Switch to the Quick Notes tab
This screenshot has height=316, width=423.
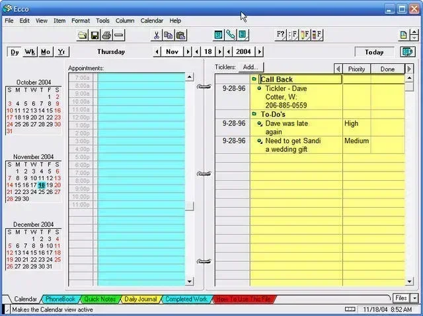(100, 299)
